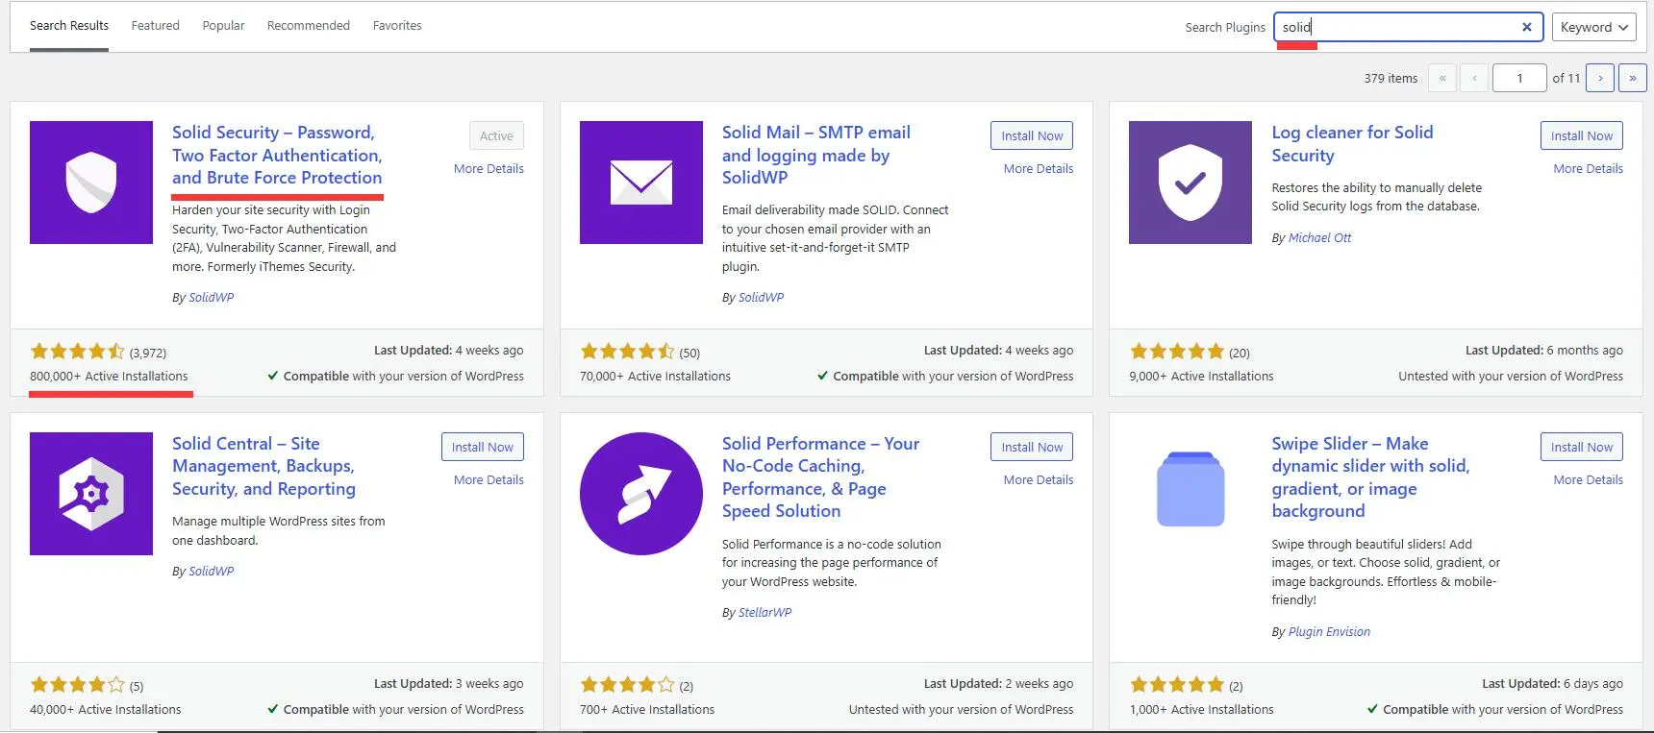Image resolution: width=1654 pixels, height=733 pixels.
Task: Click the star rating for Solid Mail
Action: (628, 352)
